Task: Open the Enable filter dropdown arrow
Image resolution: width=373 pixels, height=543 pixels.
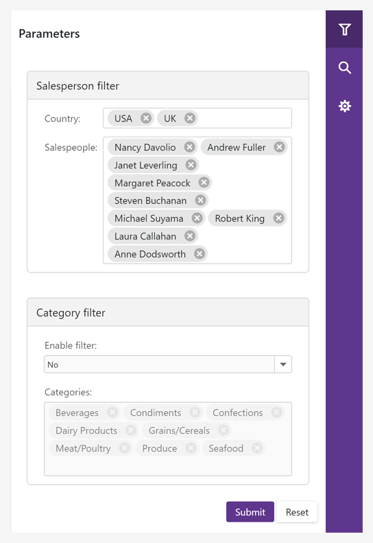Action: pyautogui.click(x=283, y=365)
